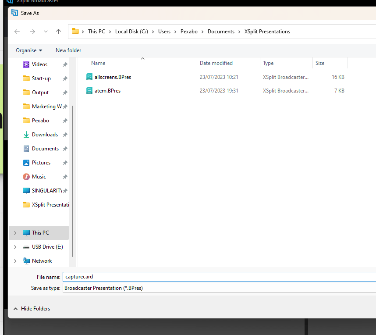Open Videos in quick access
Viewport: 376px width, 335px height.
point(39,64)
